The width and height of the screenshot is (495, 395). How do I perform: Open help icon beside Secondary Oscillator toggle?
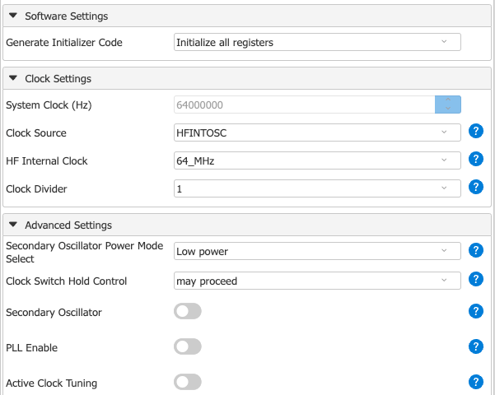click(x=475, y=311)
